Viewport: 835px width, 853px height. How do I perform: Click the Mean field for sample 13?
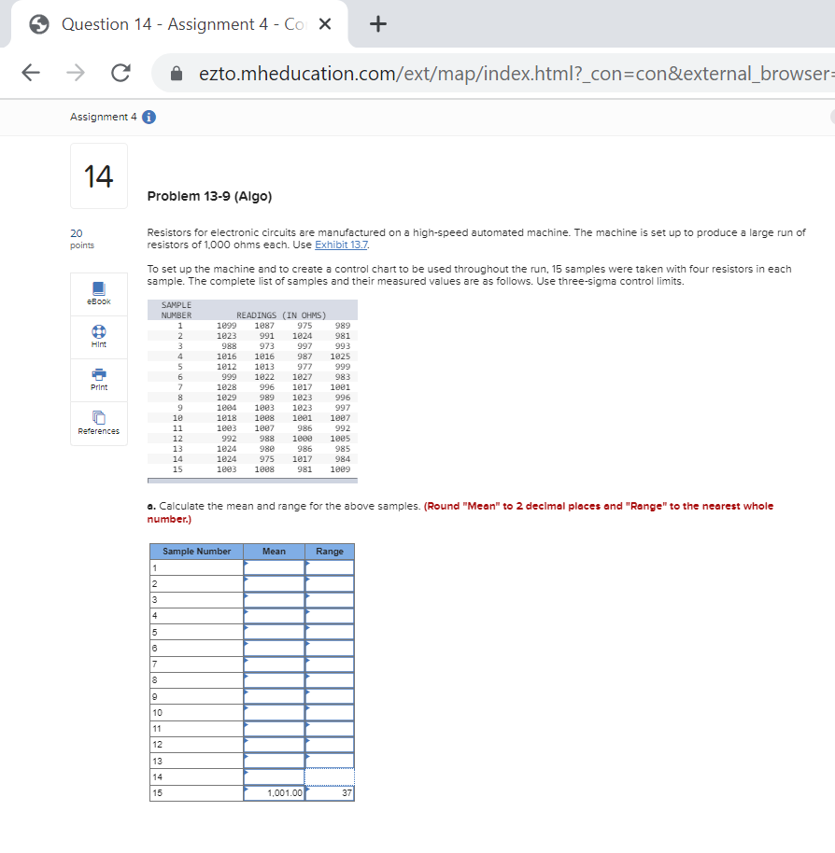coord(275,761)
